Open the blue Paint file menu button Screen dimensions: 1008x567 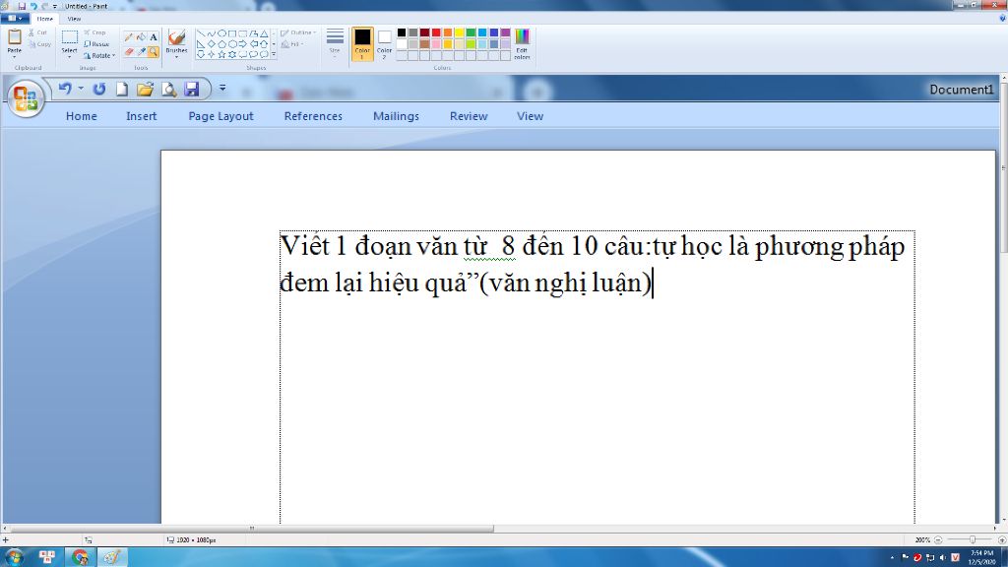[x=14, y=19]
